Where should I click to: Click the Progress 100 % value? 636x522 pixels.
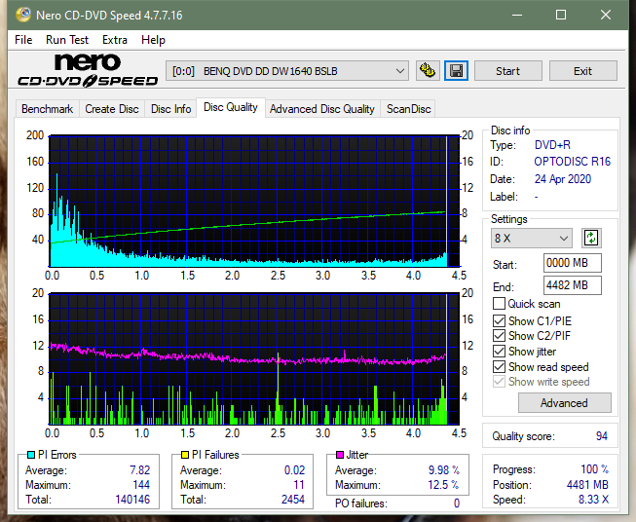(594, 469)
